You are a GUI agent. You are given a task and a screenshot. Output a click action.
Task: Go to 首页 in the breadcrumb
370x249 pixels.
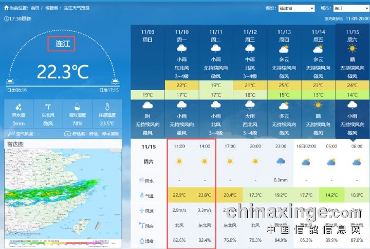click(x=35, y=9)
